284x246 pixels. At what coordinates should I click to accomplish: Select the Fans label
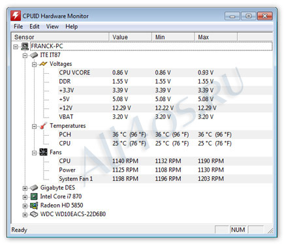55,152
